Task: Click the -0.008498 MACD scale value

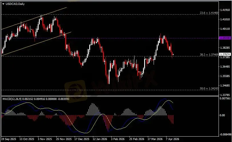Action: tap(224, 134)
